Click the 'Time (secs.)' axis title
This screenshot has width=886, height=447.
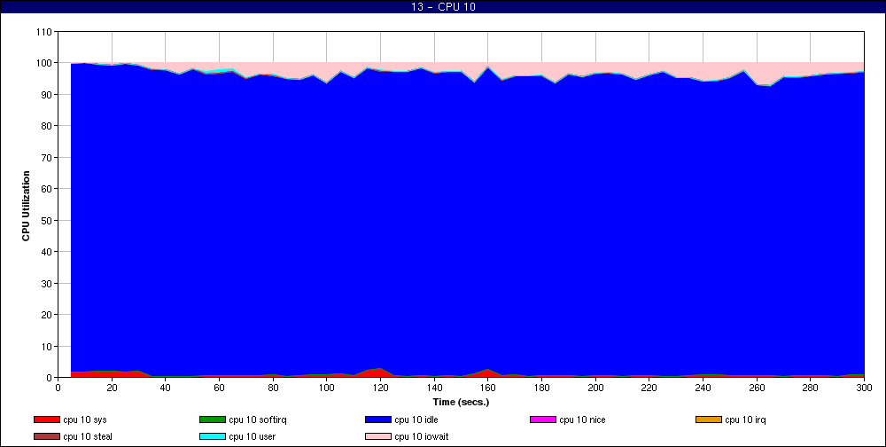pos(461,403)
